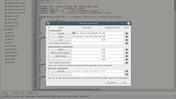Click the Compile label button
The width and height of the screenshot is (176, 99).
click(61, 33)
